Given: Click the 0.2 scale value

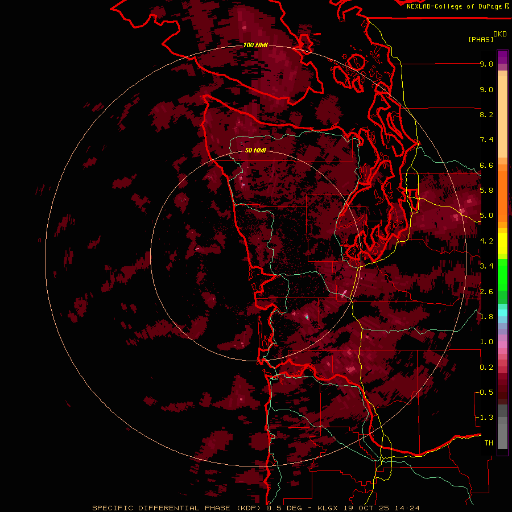Looking at the screenshot, I should pyautogui.click(x=486, y=368).
